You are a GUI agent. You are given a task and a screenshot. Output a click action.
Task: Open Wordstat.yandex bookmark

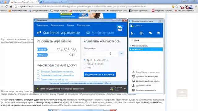[x=78, y=11]
